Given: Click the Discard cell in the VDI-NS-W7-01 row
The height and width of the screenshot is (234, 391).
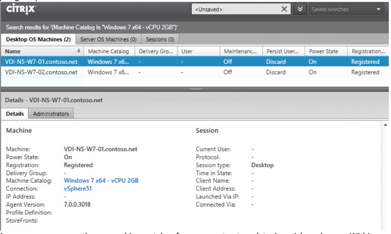Looking at the screenshot, I should click(x=276, y=62).
